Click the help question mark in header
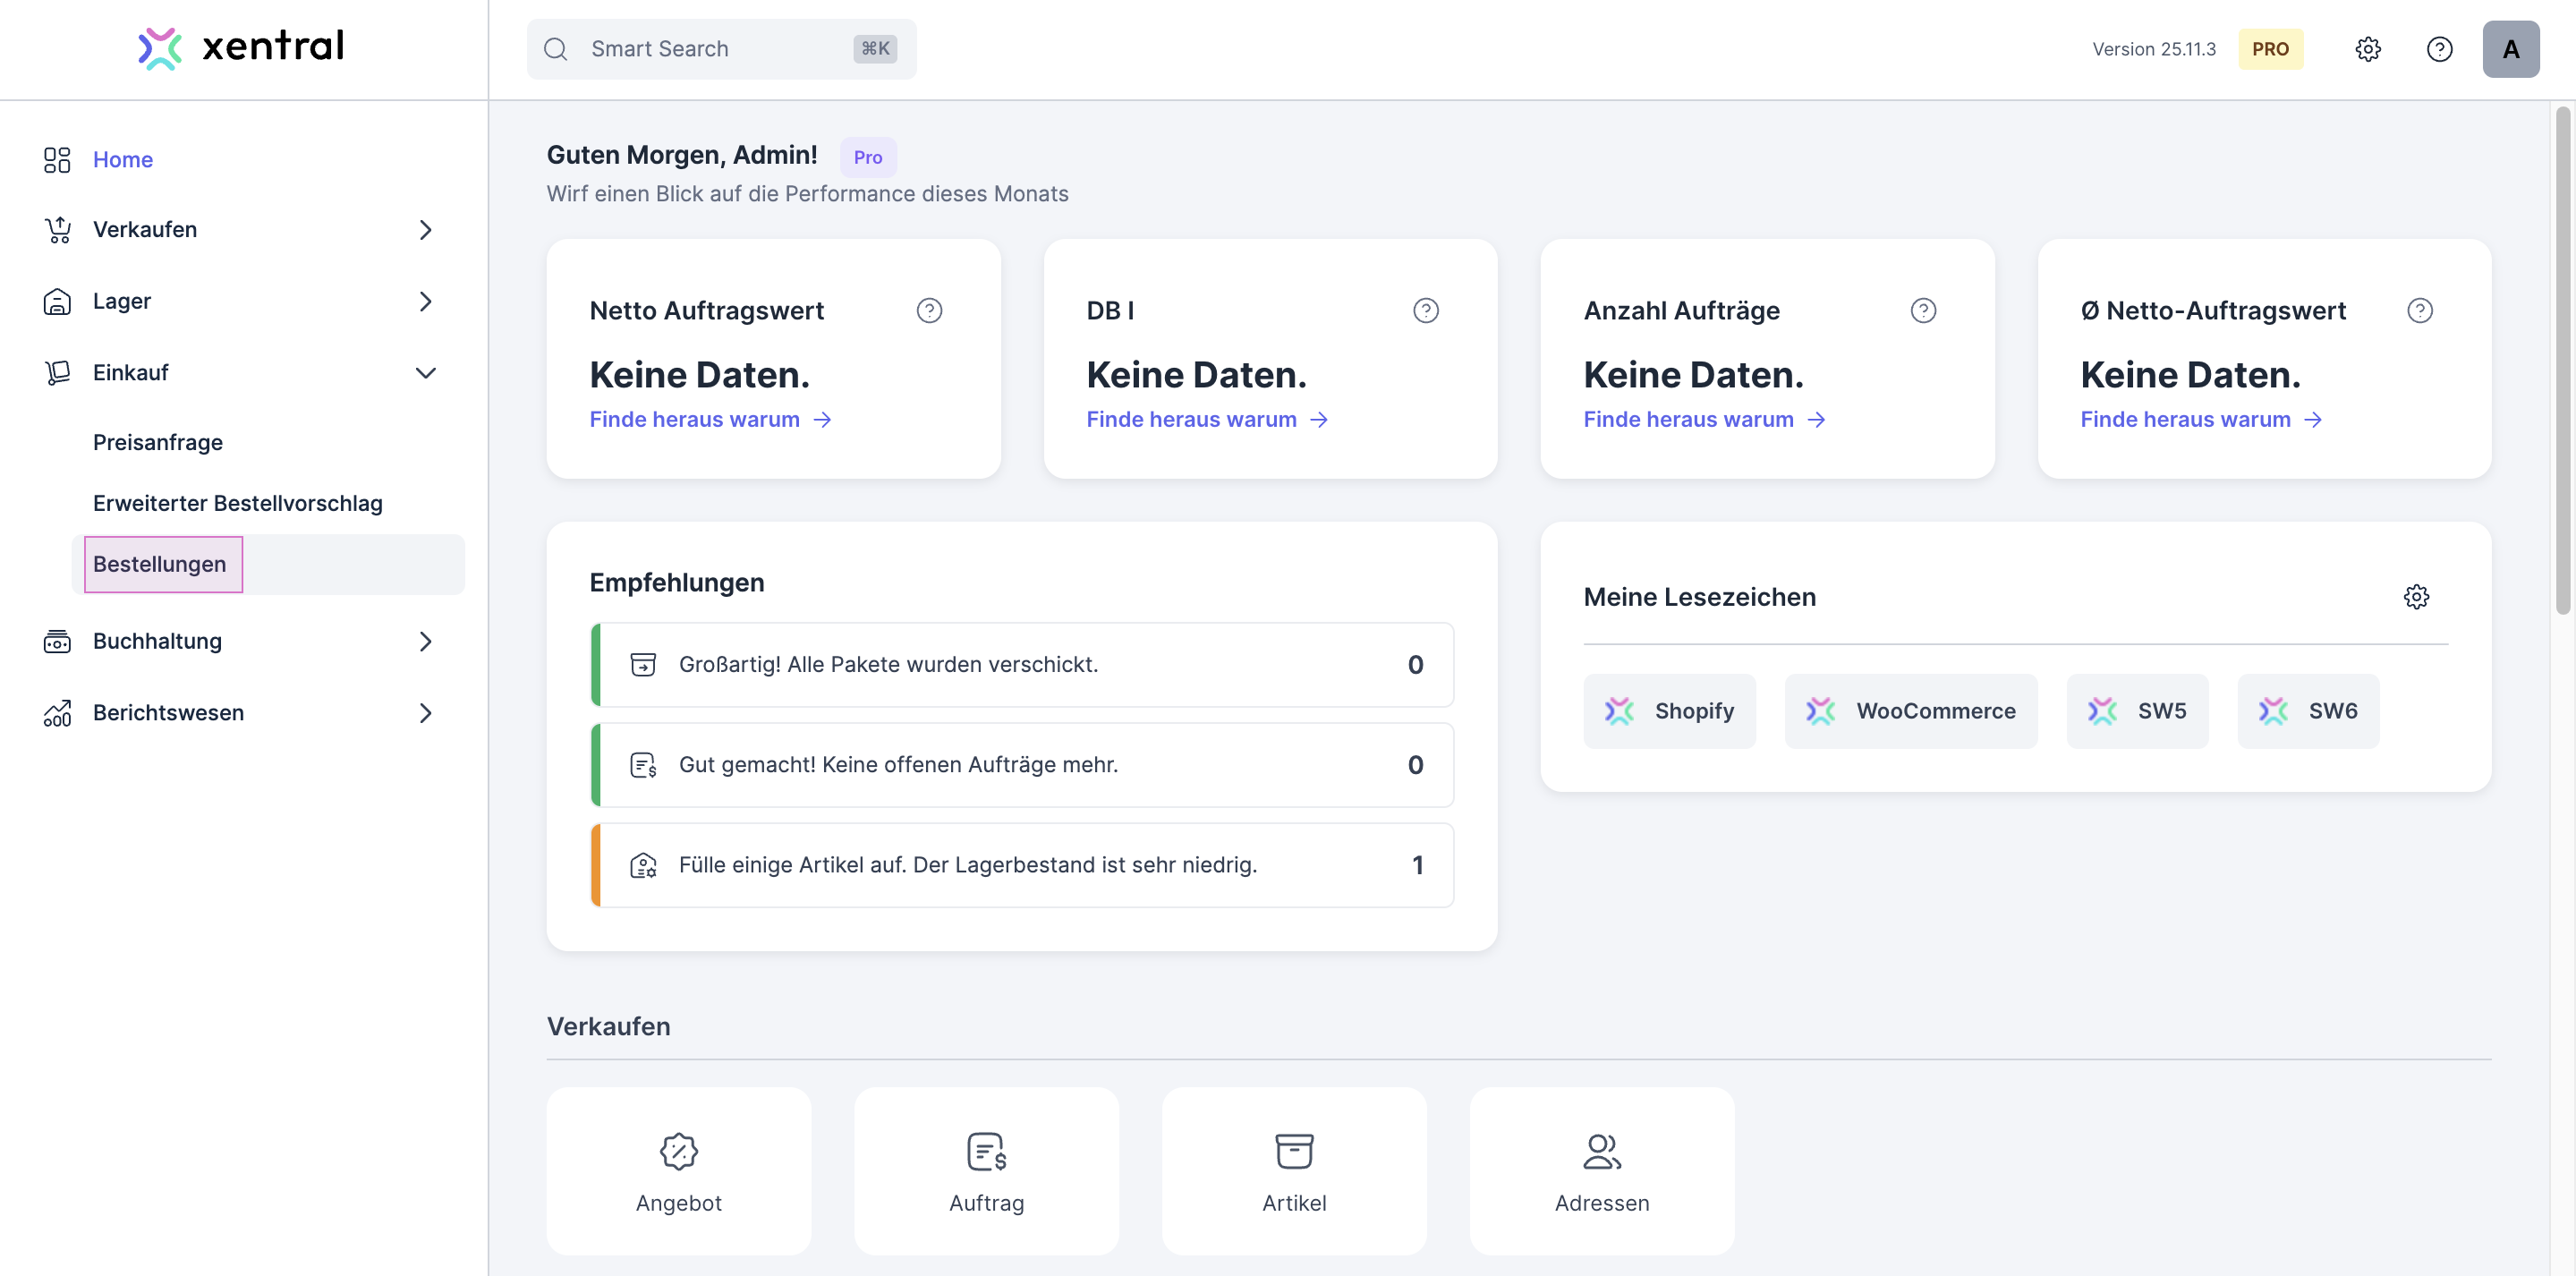Image resolution: width=2576 pixels, height=1276 pixels. pyautogui.click(x=2439, y=49)
